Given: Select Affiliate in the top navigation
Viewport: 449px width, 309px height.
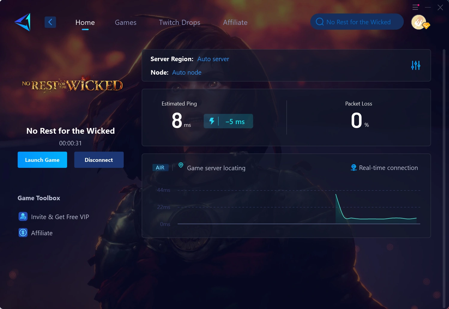Looking at the screenshot, I should click(x=235, y=22).
